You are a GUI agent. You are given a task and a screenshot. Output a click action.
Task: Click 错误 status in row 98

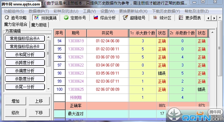162,74
